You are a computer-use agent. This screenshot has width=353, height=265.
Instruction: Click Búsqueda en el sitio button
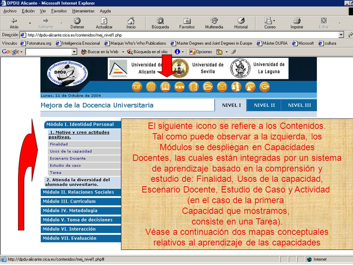pos(147,52)
